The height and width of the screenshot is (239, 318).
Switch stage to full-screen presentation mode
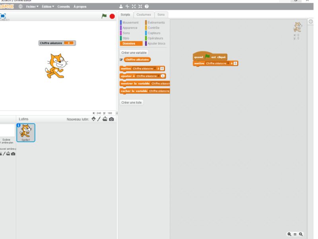point(3,16)
